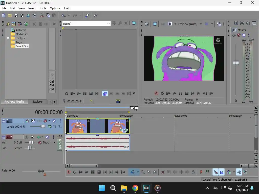The height and width of the screenshot is (194, 259).
Task: Open the Options menu
Action: 55,8
